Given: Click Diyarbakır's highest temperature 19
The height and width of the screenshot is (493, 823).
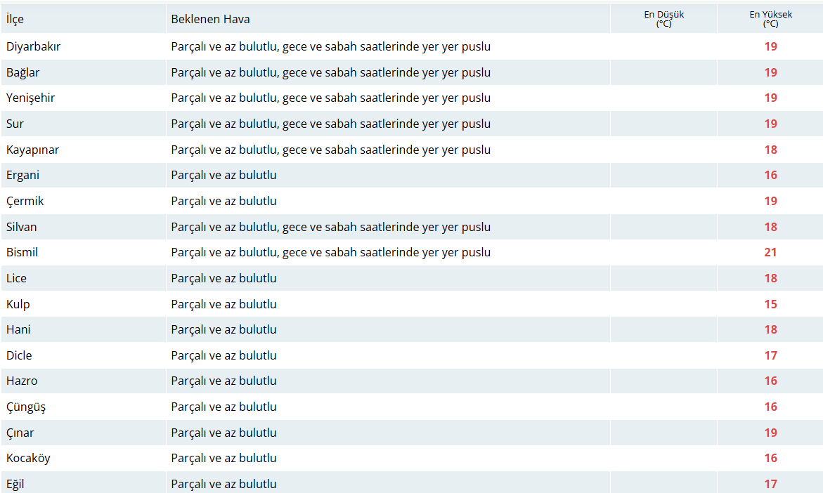Looking at the screenshot, I should 770,46.
